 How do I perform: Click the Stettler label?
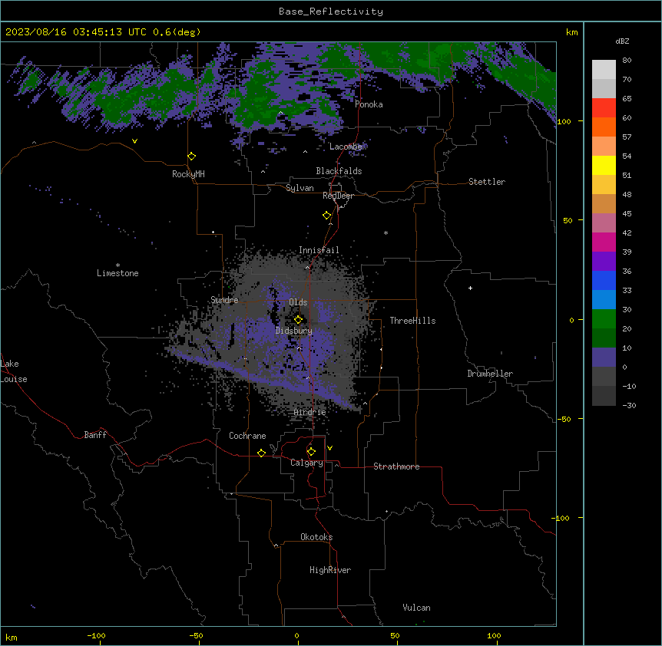click(x=487, y=182)
